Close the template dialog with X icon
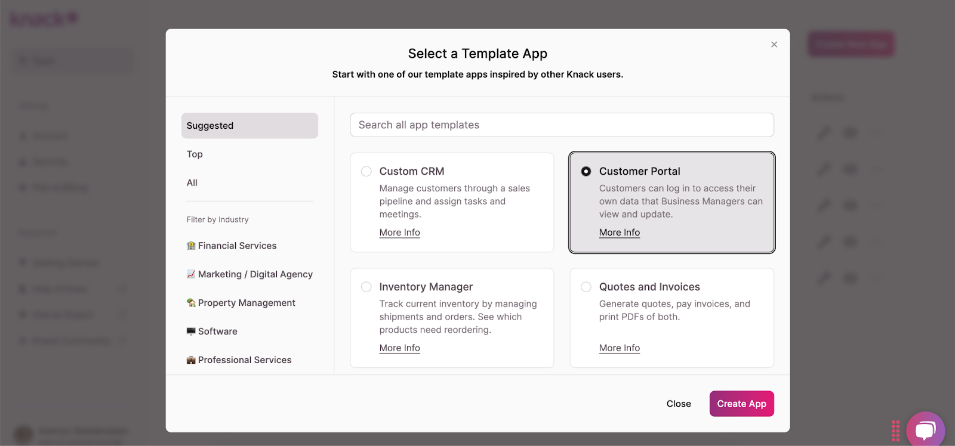955x446 pixels. pos(774,45)
